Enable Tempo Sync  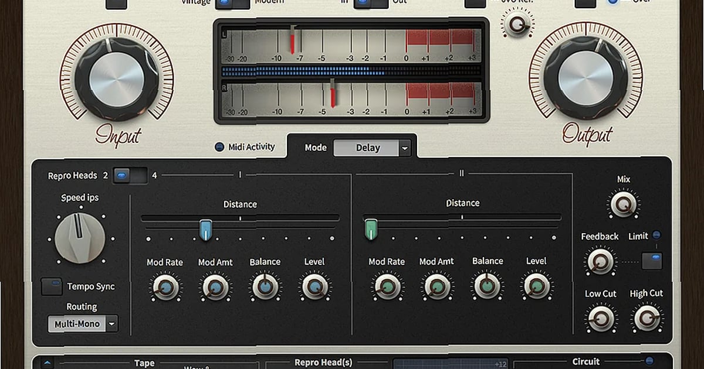(53, 286)
